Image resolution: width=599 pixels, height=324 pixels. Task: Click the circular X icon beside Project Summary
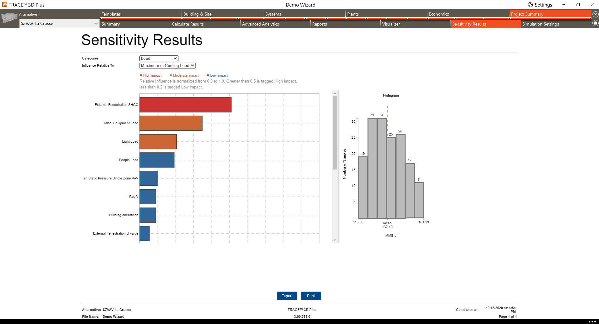coord(595,14)
